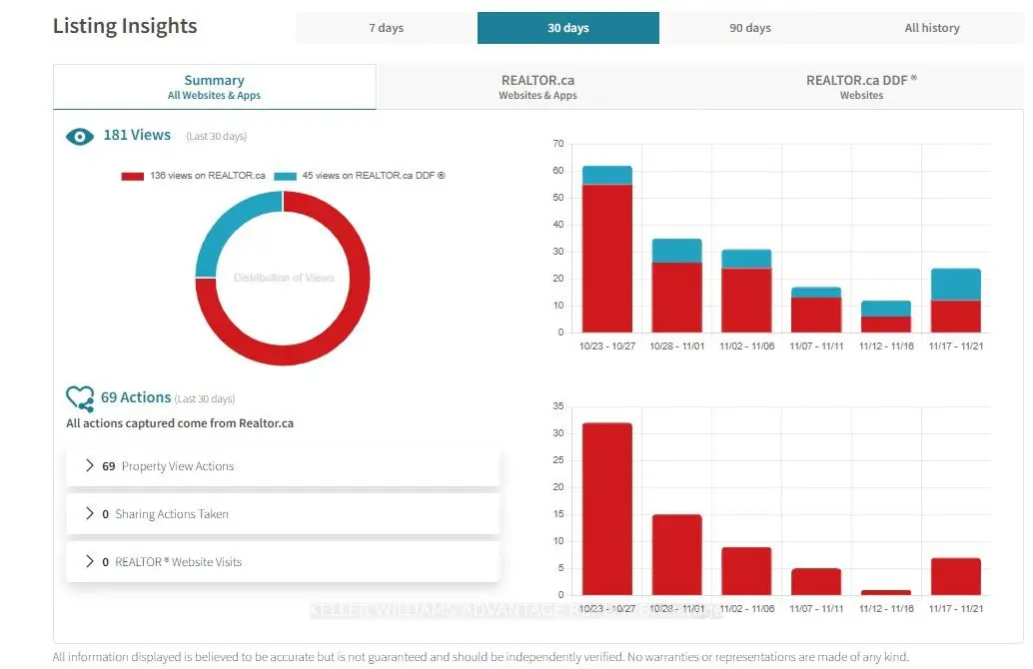Click the 10/23 - 10/27 actions bar

pos(606,509)
